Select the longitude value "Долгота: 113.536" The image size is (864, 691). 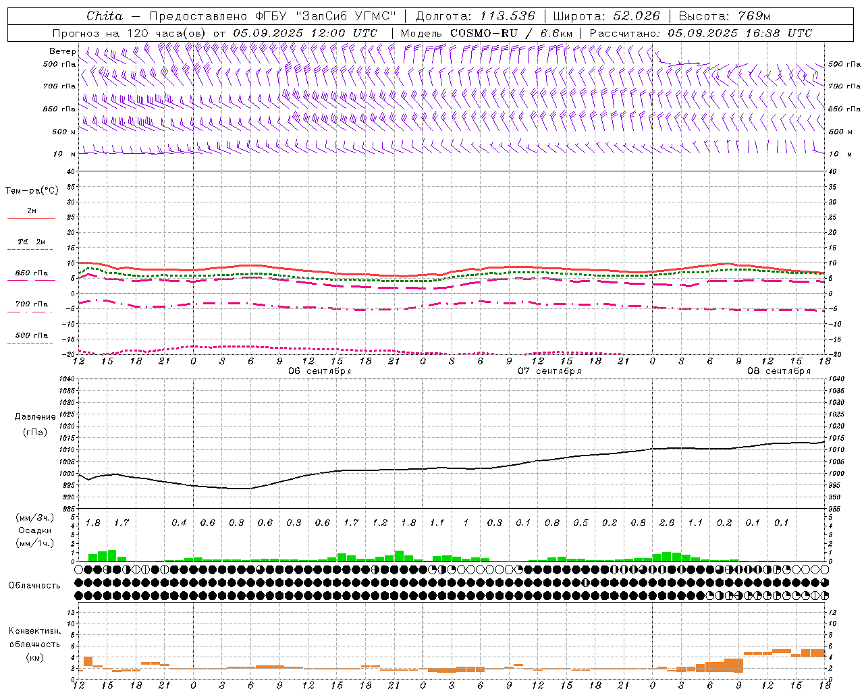click(475, 16)
